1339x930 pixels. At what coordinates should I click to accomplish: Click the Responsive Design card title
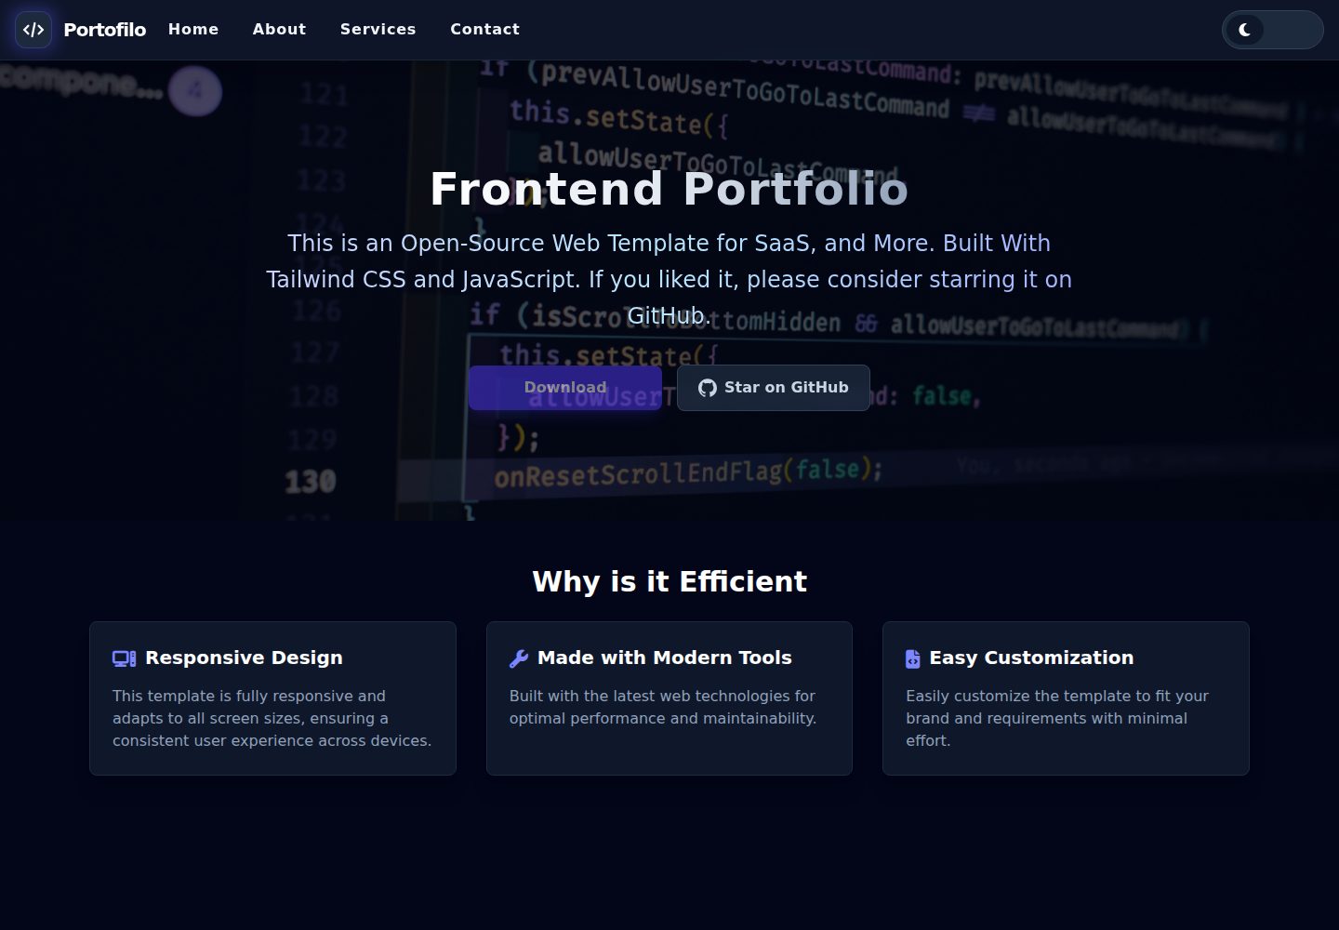pos(244,658)
